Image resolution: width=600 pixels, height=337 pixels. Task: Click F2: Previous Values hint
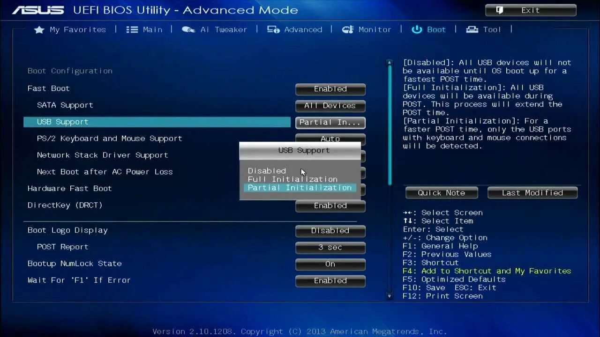point(447,254)
